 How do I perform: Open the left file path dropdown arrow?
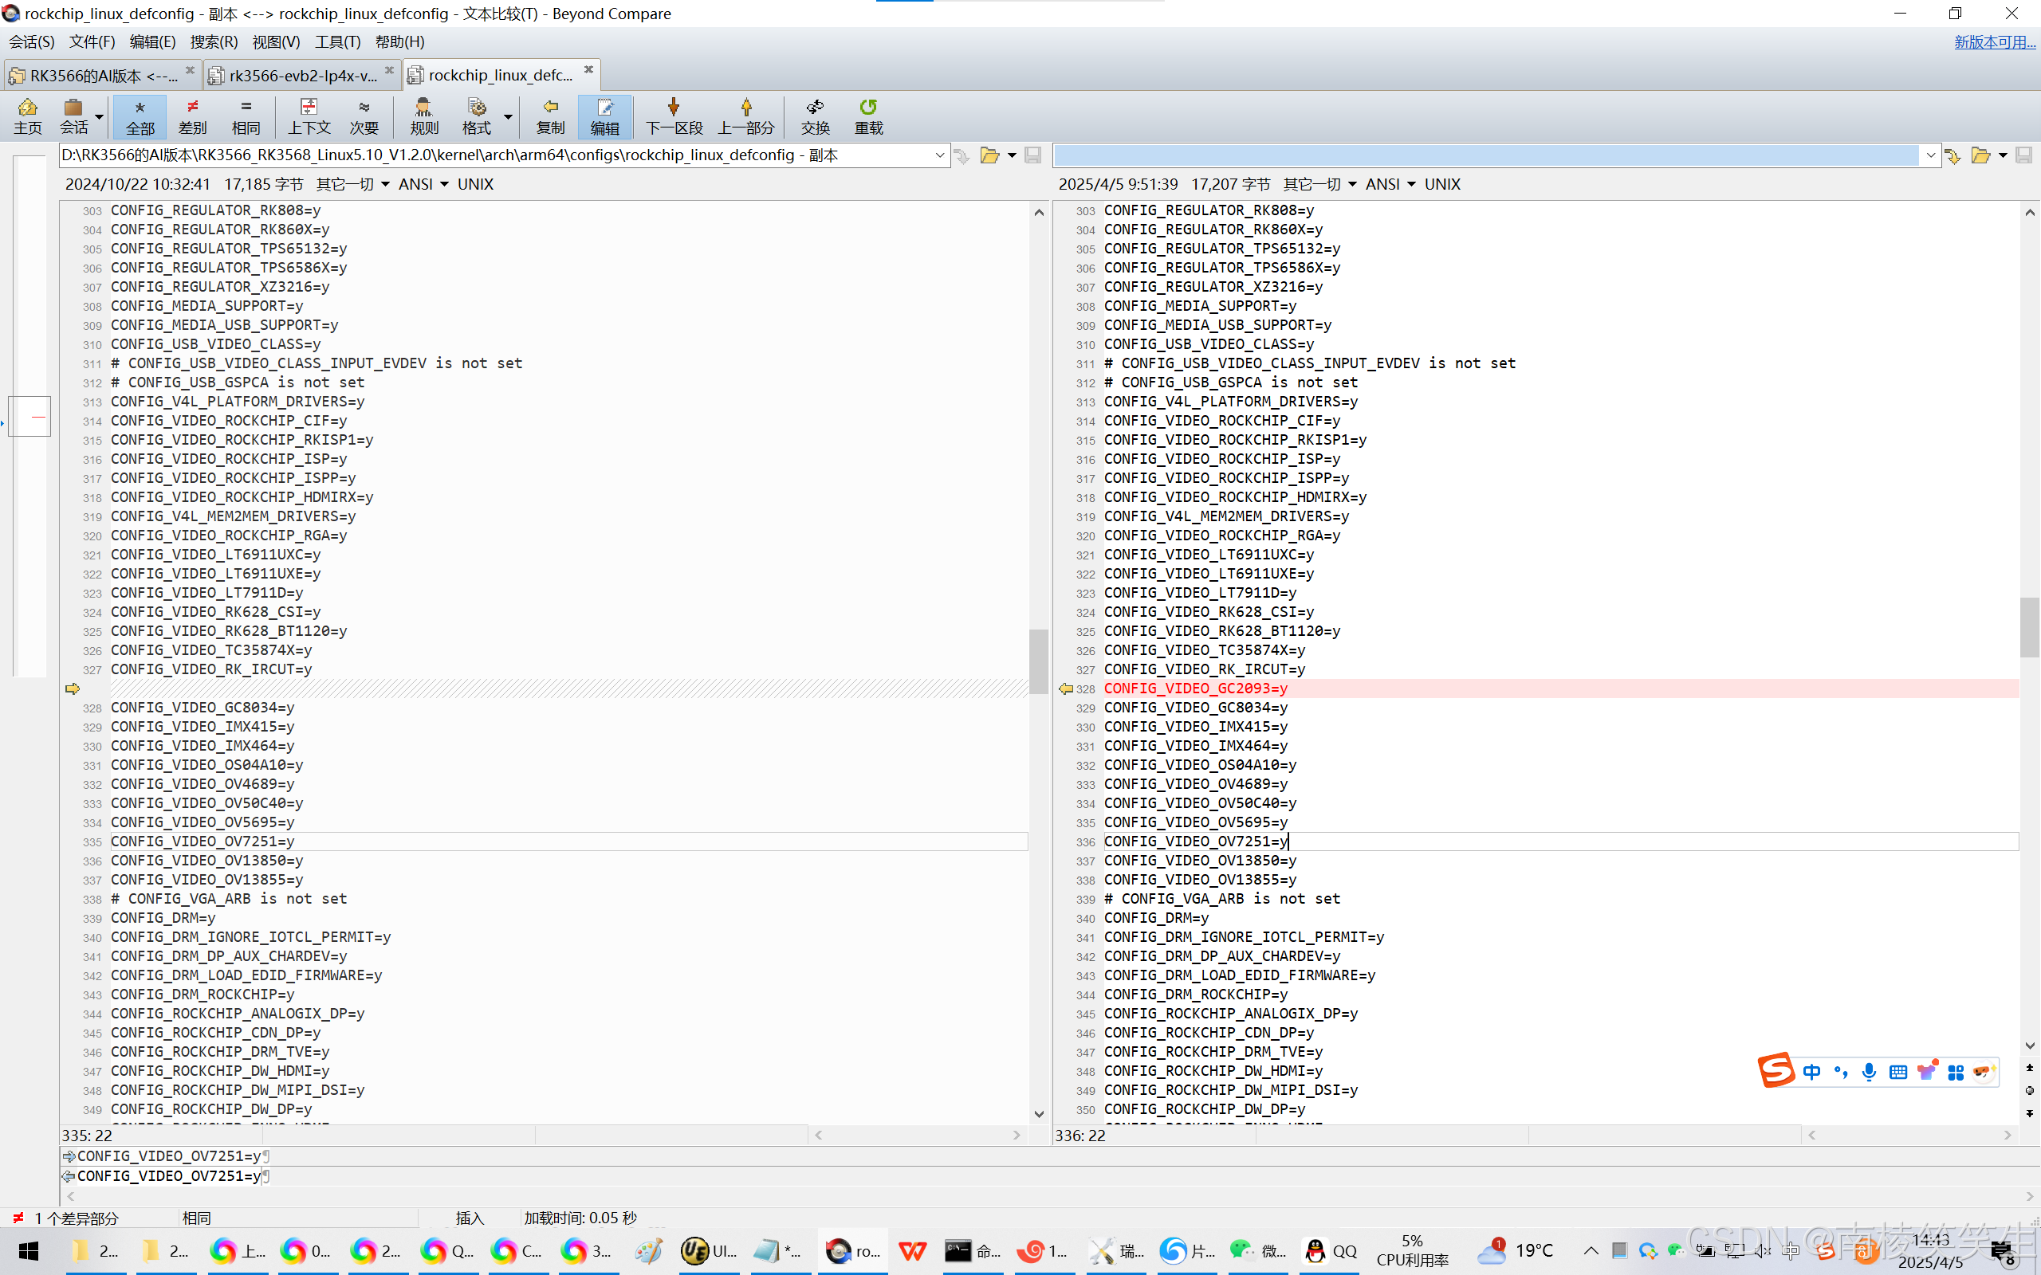click(939, 155)
